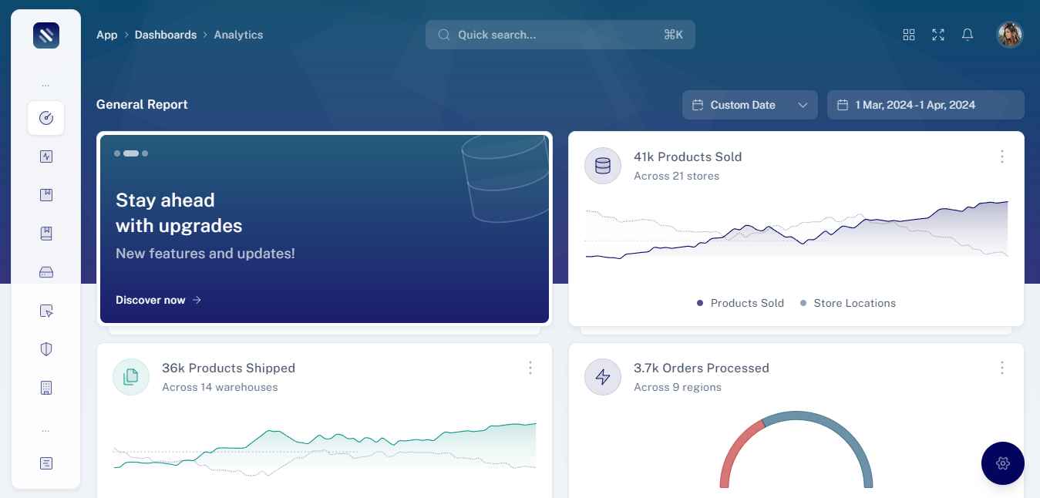The width and height of the screenshot is (1040, 498).
Task: Go to Dashboards in the breadcrumb
Action: click(x=165, y=35)
